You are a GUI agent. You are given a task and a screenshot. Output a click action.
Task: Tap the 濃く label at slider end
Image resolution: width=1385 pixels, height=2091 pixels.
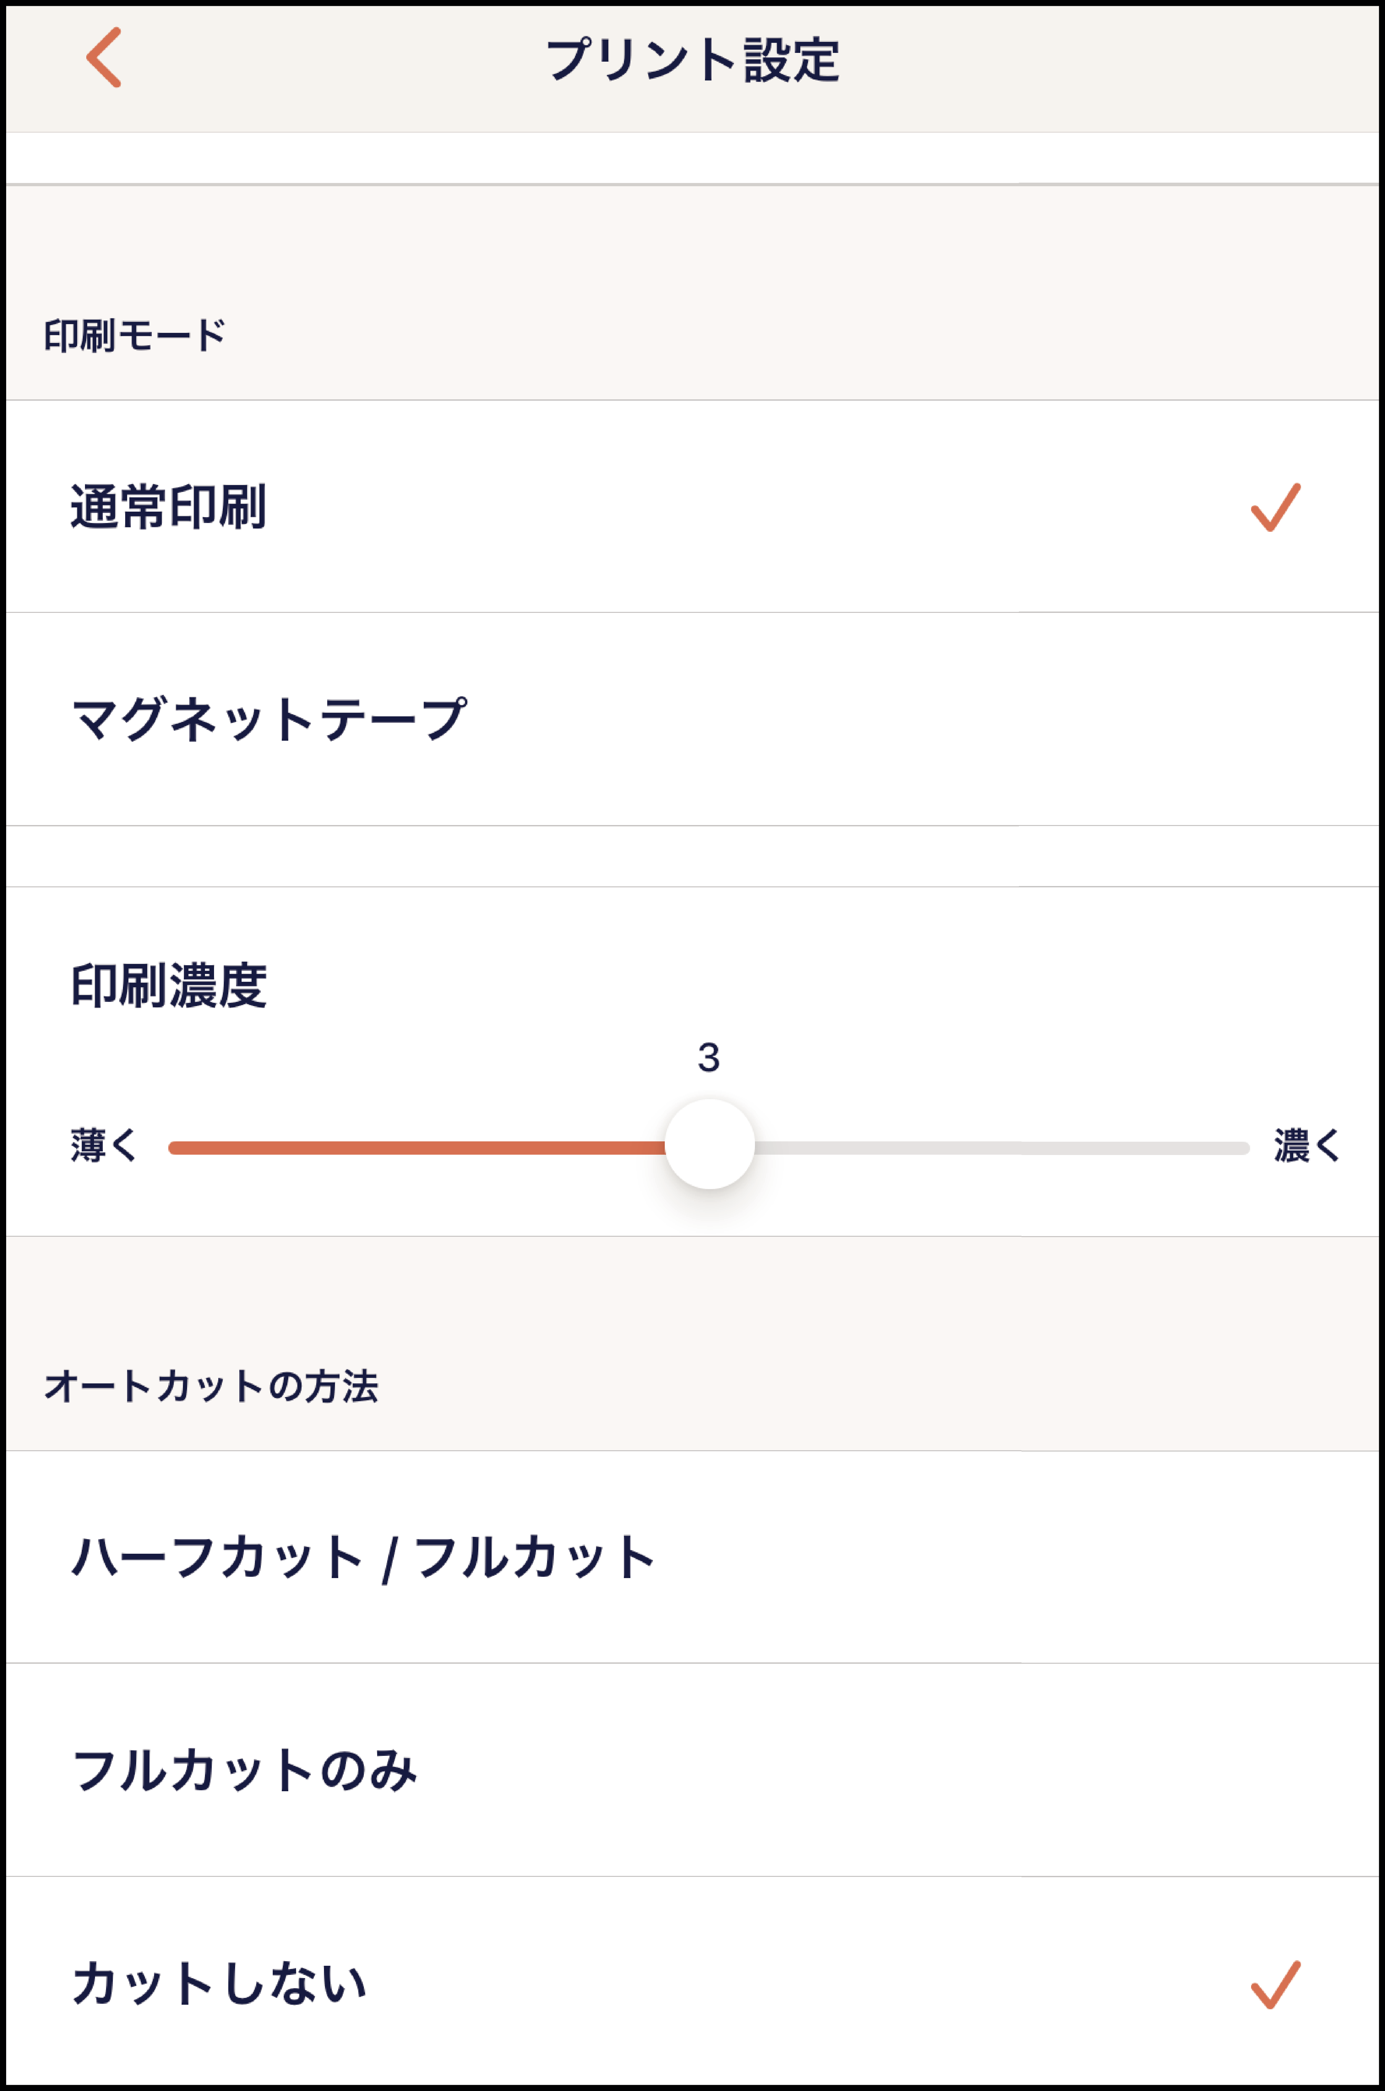click(1307, 1145)
